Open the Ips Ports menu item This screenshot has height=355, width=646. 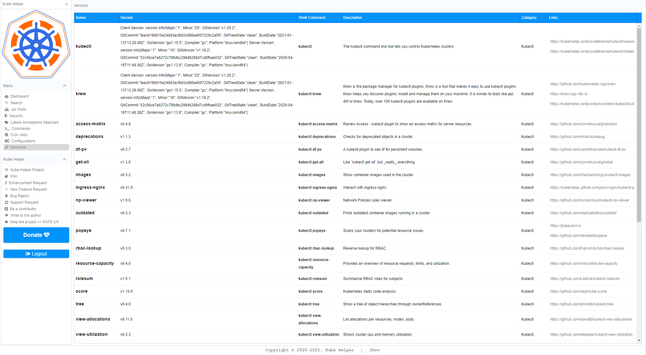click(x=19, y=109)
